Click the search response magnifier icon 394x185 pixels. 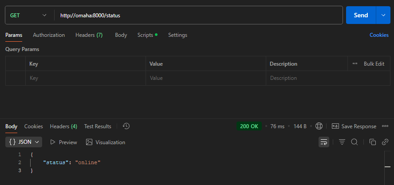[x=355, y=142]
